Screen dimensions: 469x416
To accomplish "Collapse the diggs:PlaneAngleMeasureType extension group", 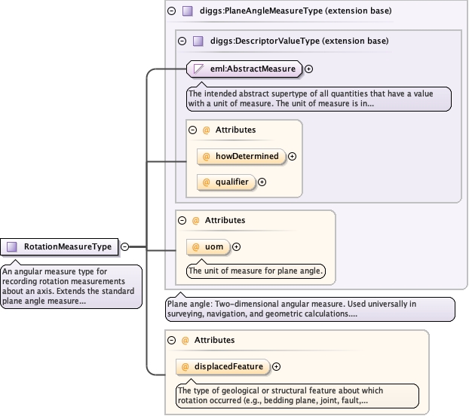I will 172,11.
